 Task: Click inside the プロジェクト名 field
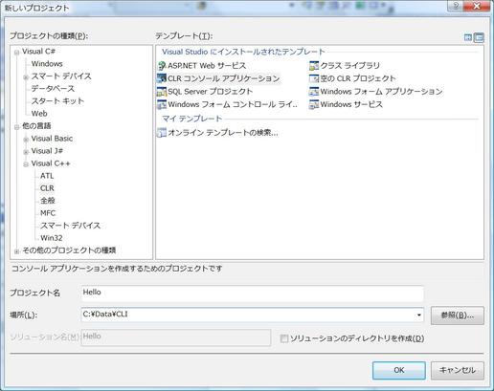pos(253,293)
